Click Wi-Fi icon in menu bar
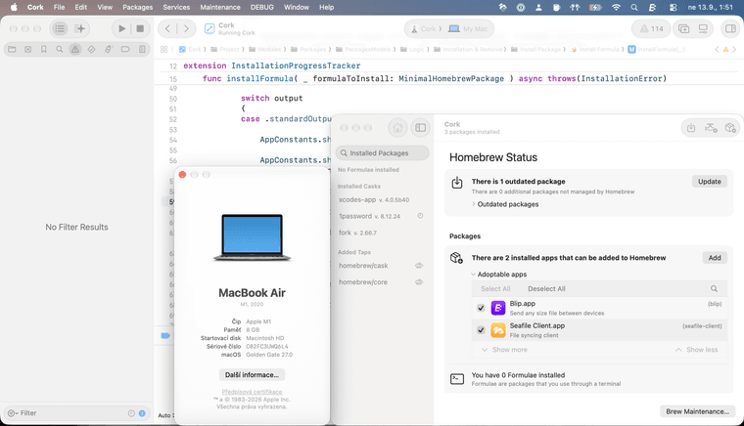 coord(617,7)
